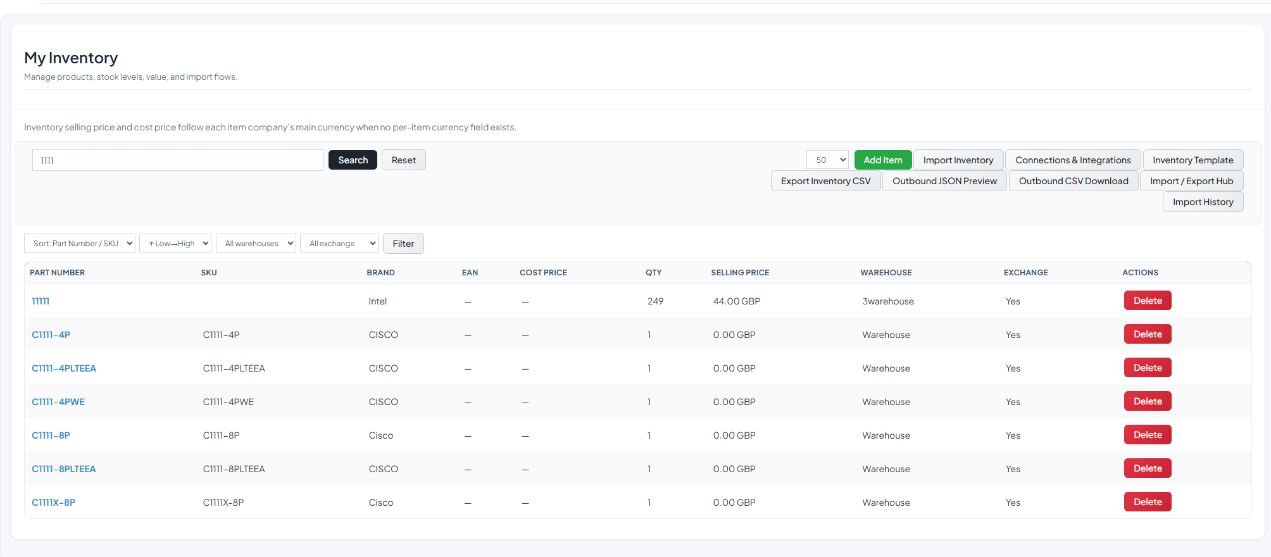Viewport: 1271px width, 557px height.
Task: Open the All exchange dropdown
Action: coord(339,244)
